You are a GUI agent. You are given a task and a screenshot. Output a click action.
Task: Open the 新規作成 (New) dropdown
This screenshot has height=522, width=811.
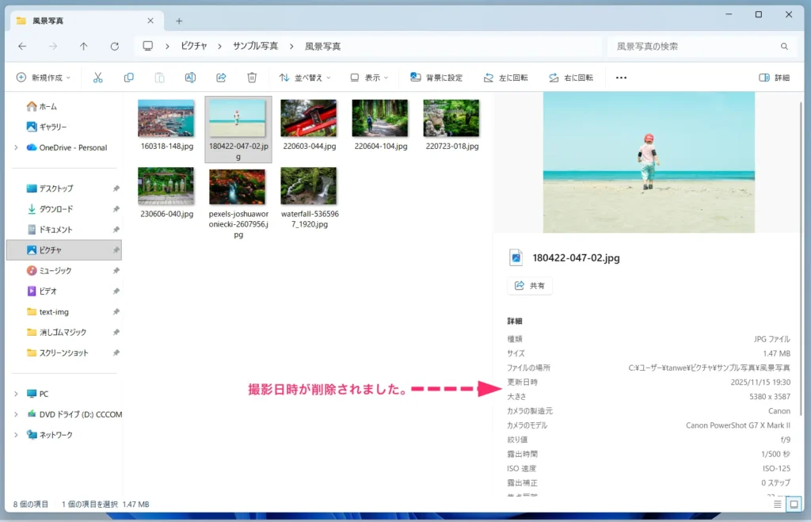(x=44, y=77)
